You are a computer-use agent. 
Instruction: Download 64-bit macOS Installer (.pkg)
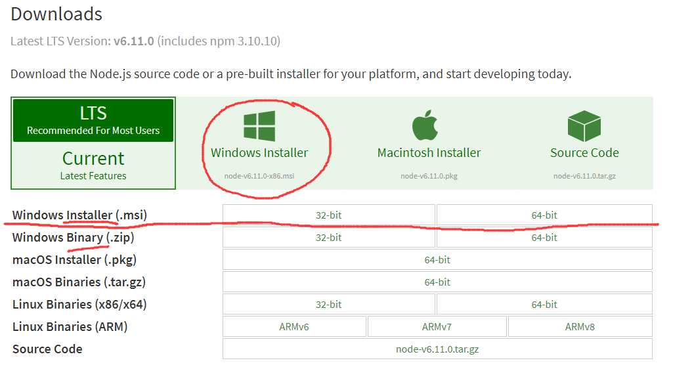pos(437,259)
